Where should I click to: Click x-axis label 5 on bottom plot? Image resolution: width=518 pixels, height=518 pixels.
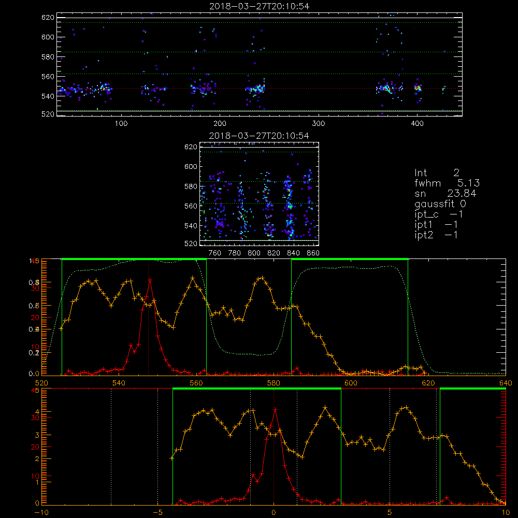[390, 513]
